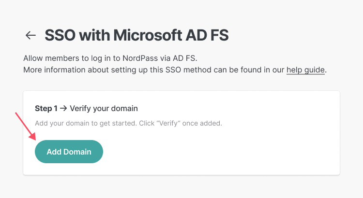Go back using the left arrow icon

pos(30,35)
